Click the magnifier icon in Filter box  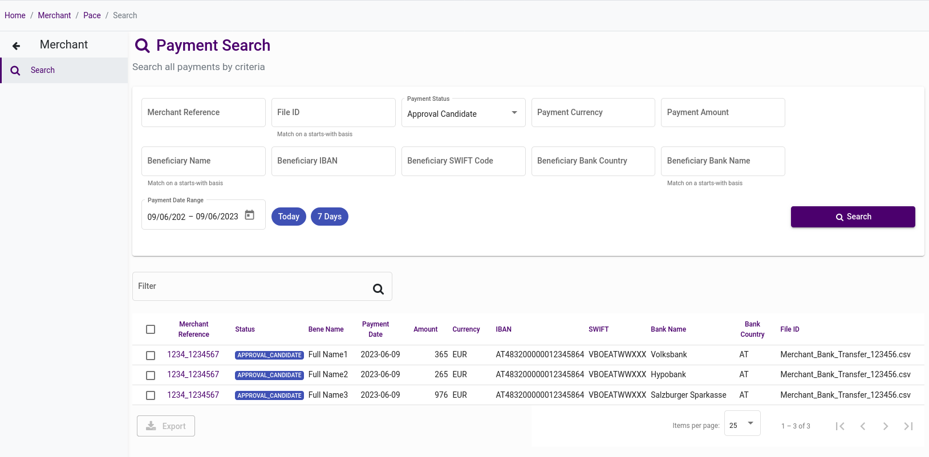[378, 289]
